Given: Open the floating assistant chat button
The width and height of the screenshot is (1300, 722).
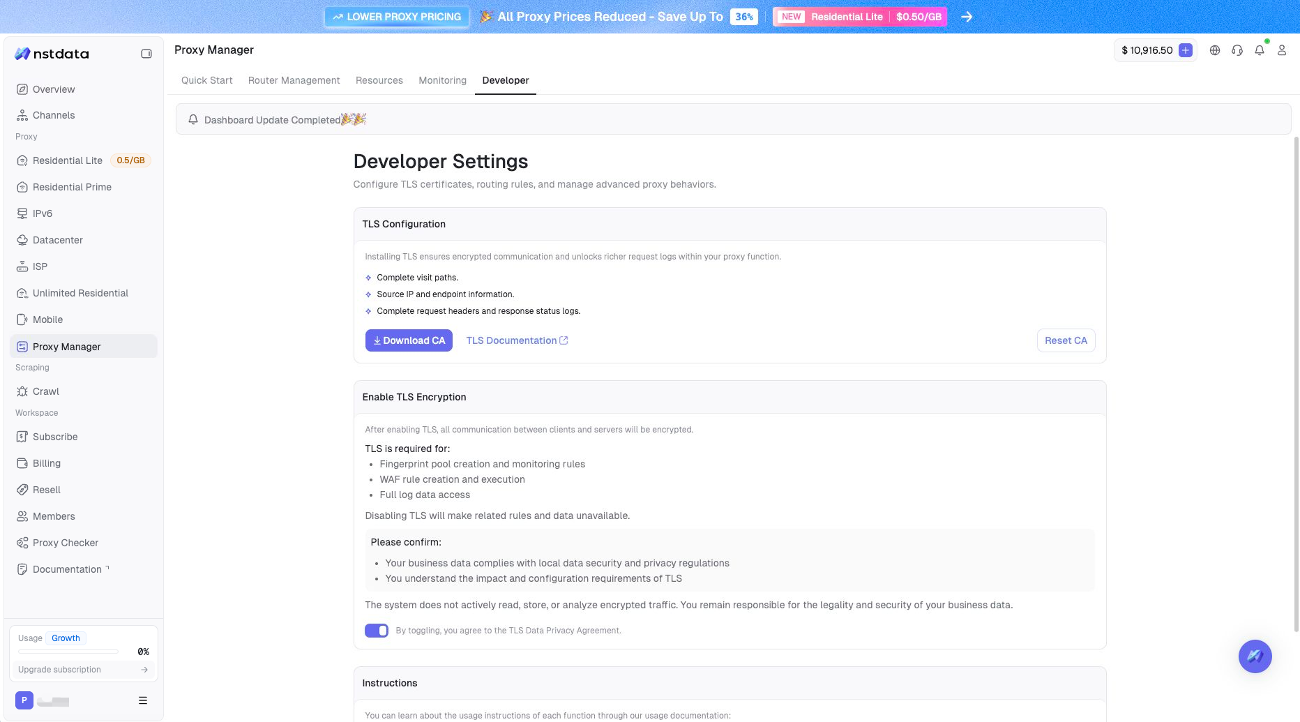Looking at the screenshot, I should click(1255, 656).
